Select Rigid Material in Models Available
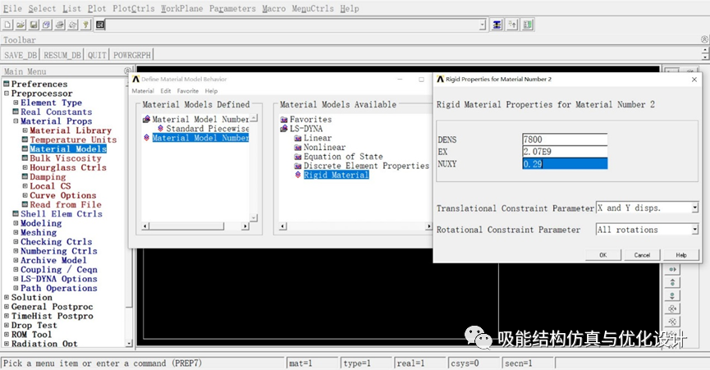 point(336,175)
